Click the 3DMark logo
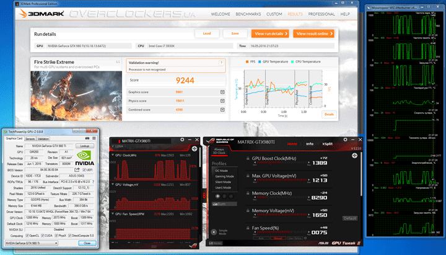446x255 pixels. (42, 14)
